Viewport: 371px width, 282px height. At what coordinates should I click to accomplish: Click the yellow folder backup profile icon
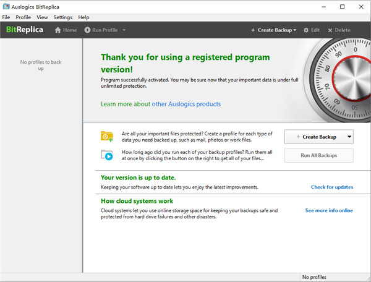click(107, 137)
